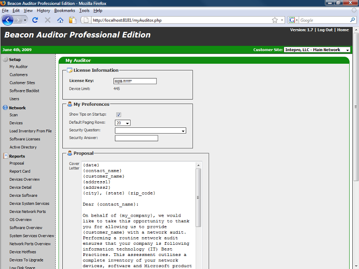This screenshot has height=269, width=359.
Task: Click the Log Out link
Action: click(325, 30)
